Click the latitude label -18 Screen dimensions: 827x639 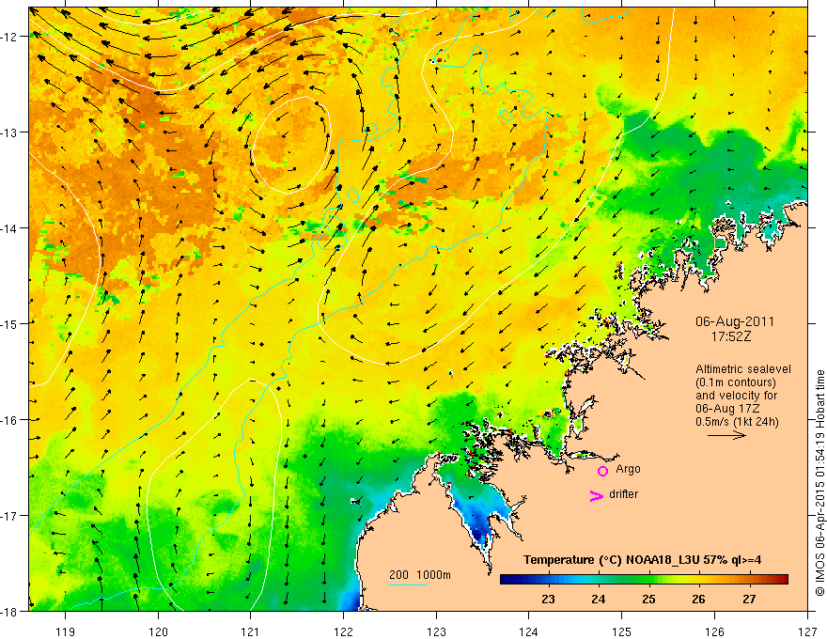coord(10,611)
